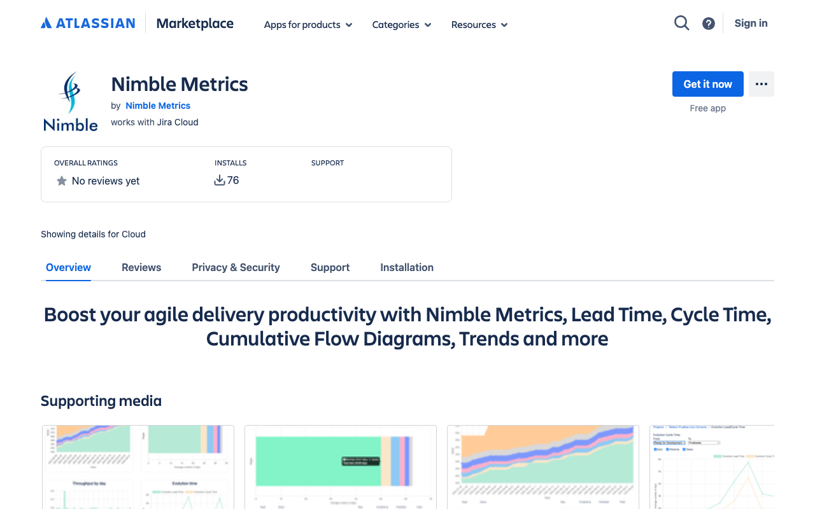Open second horizontal bar chart thumbnail
815x509 pixels.
coord(341,467)
